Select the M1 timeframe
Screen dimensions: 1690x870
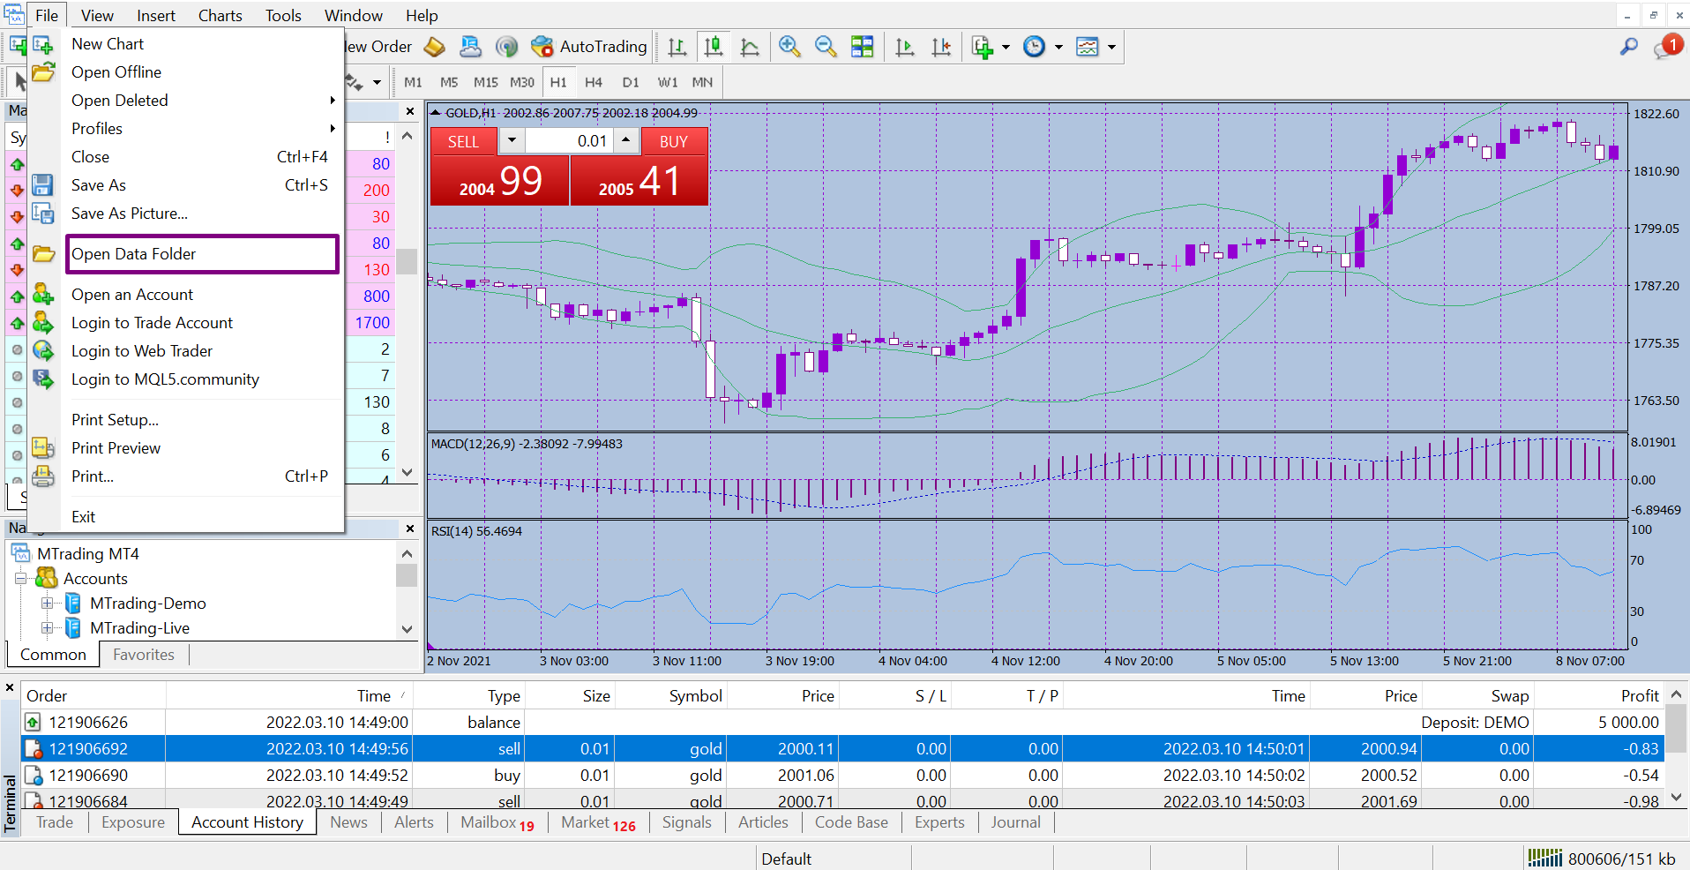pos(413,82)
